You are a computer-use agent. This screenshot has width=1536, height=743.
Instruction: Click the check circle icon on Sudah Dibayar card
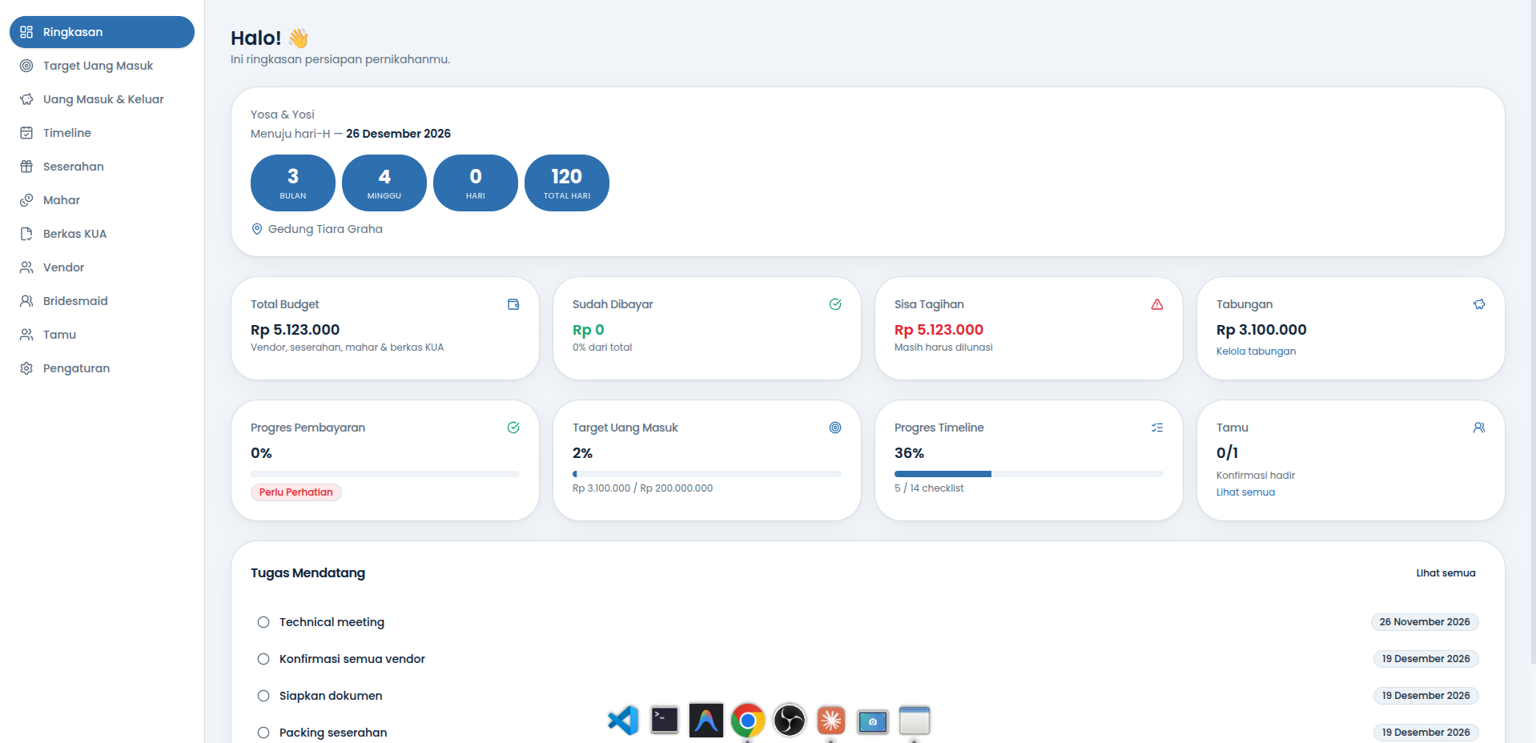click(835, 304)
